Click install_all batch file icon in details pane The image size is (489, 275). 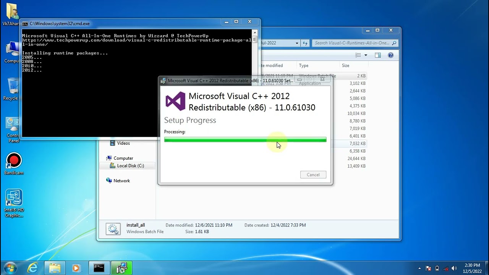[x=113, y=228]
